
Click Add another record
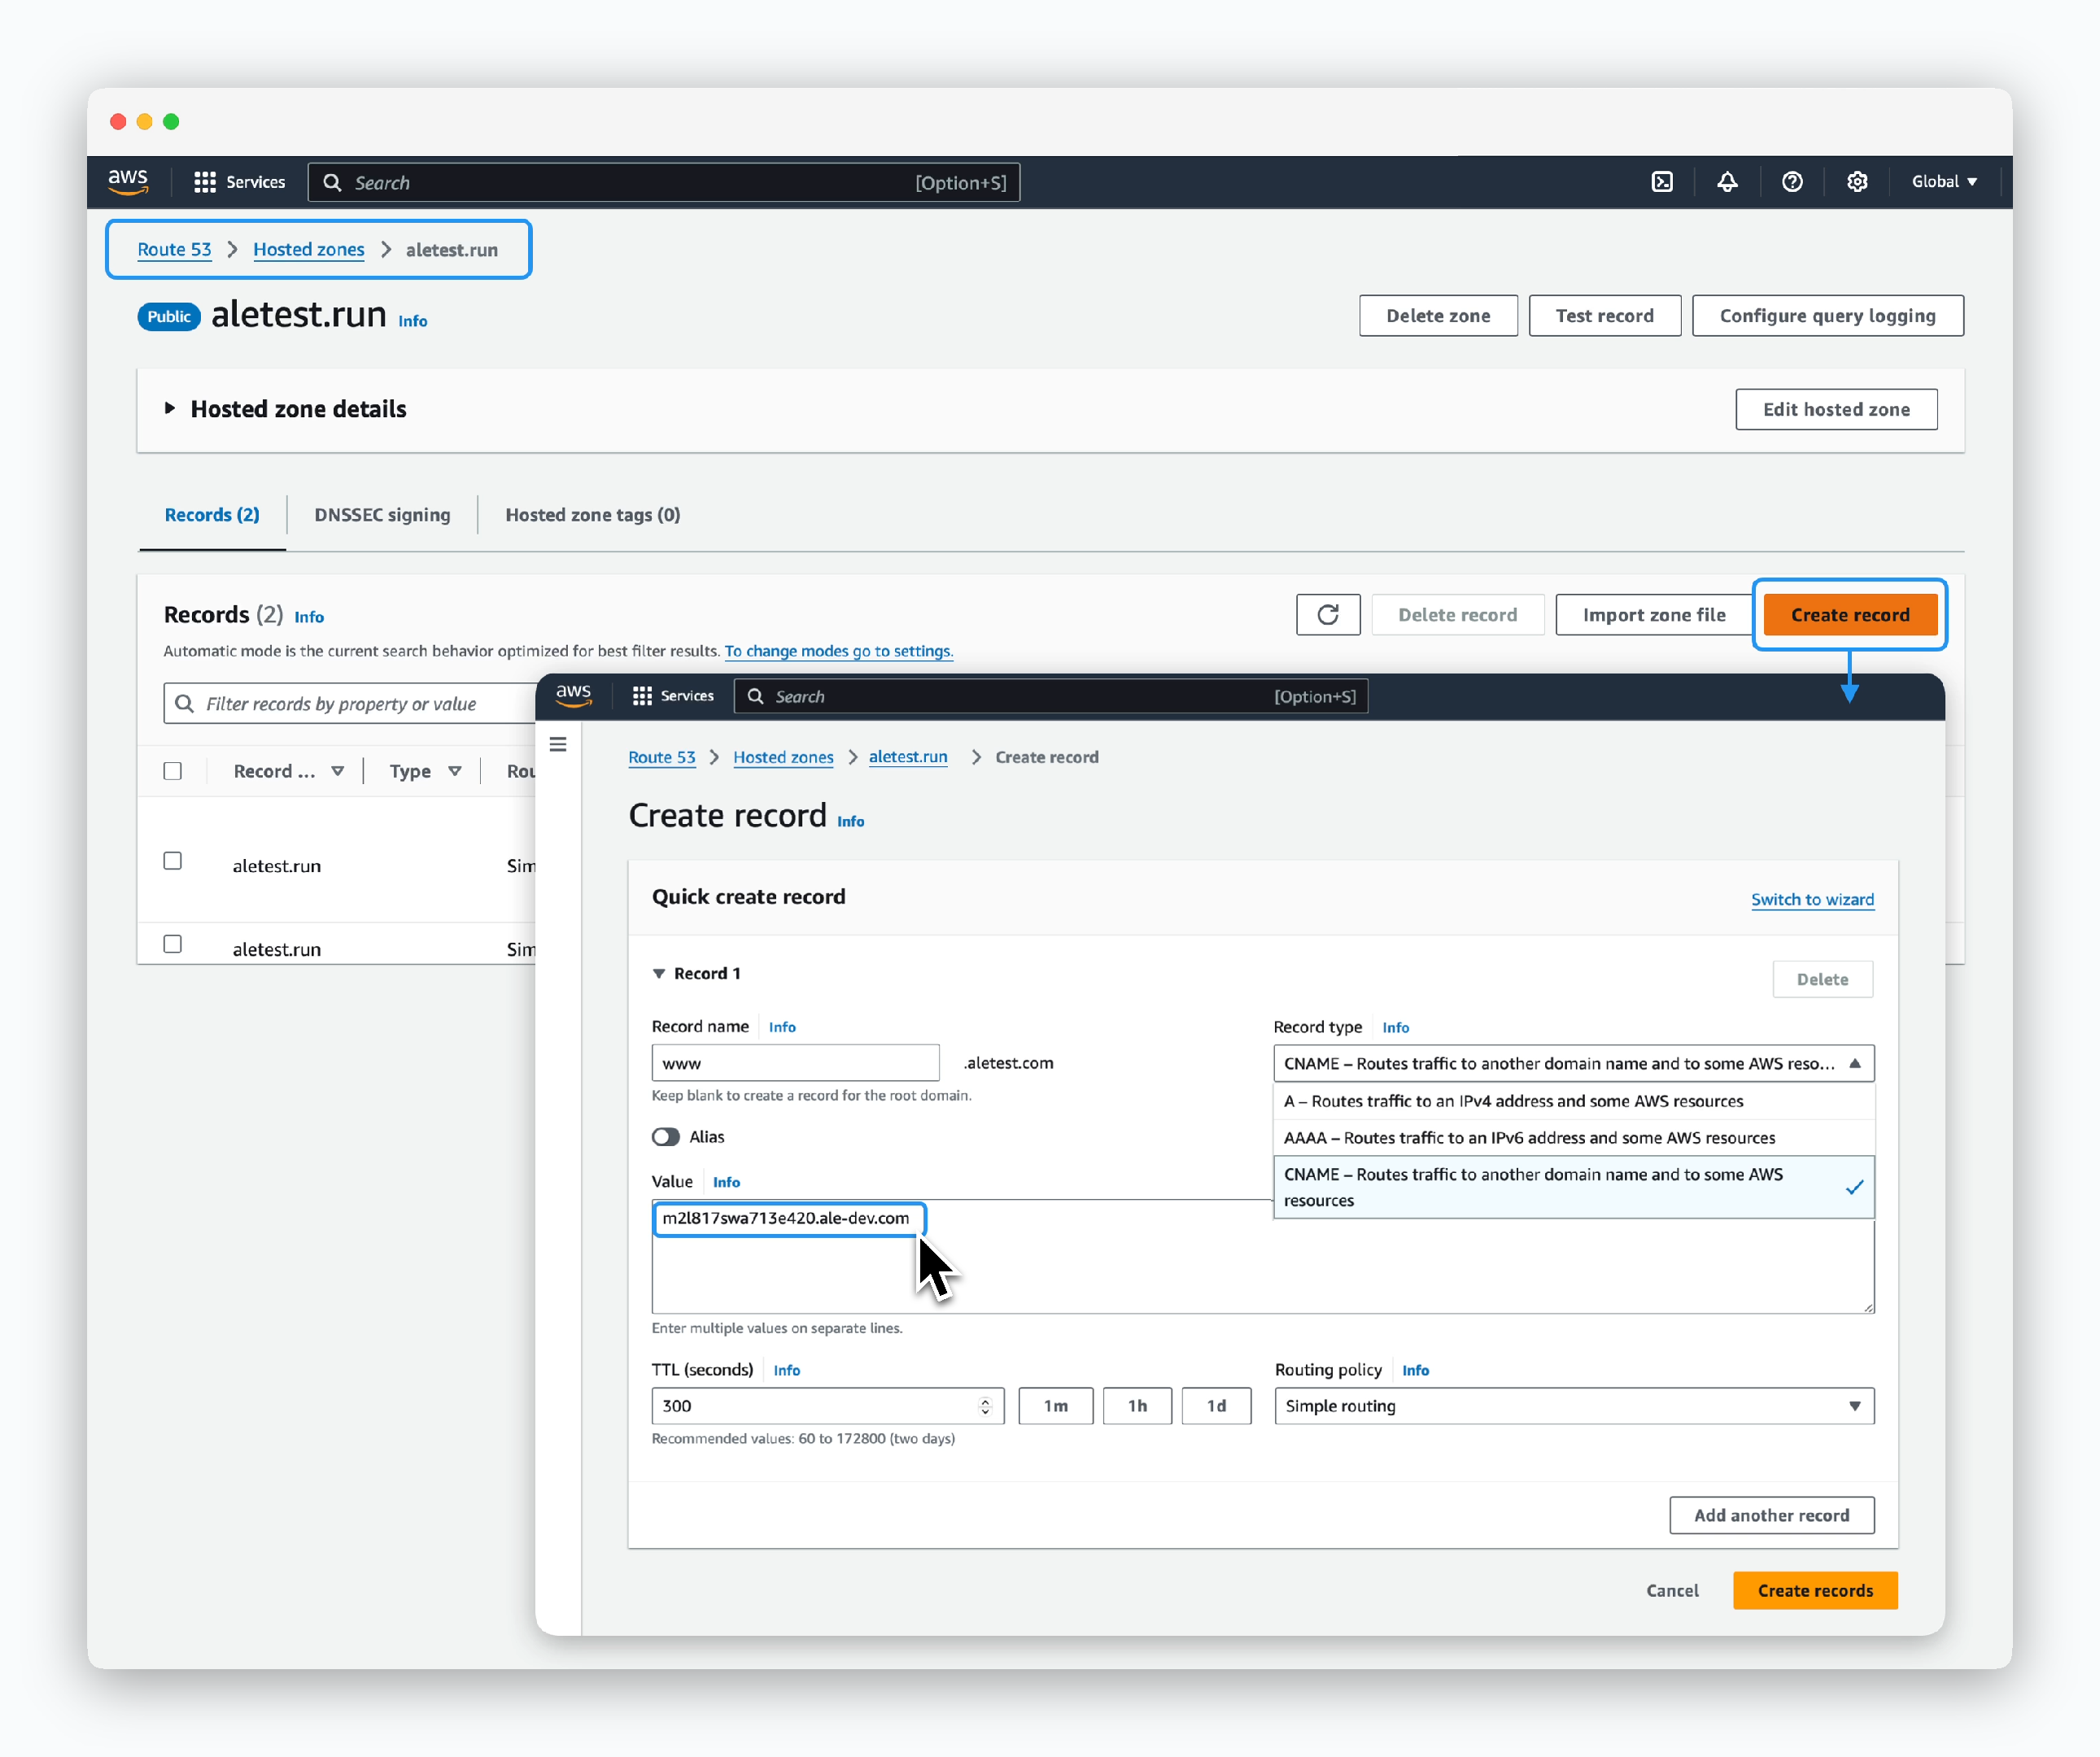point(1771,1516)
